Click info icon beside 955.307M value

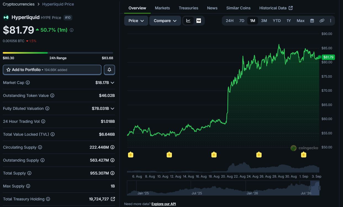tap(112, 173)
